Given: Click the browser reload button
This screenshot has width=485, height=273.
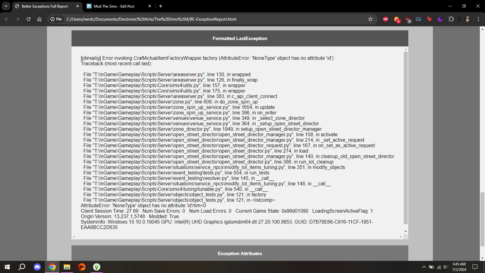Looking at the screenshot, I should tap(28, 19).
